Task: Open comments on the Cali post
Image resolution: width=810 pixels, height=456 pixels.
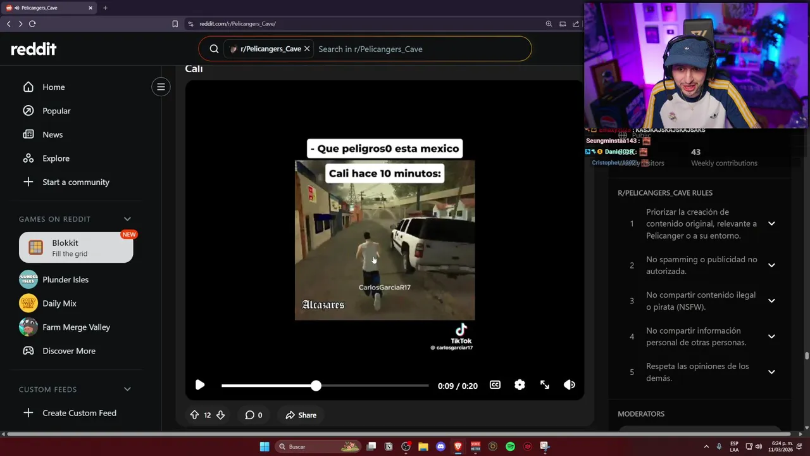Action: 254,415
